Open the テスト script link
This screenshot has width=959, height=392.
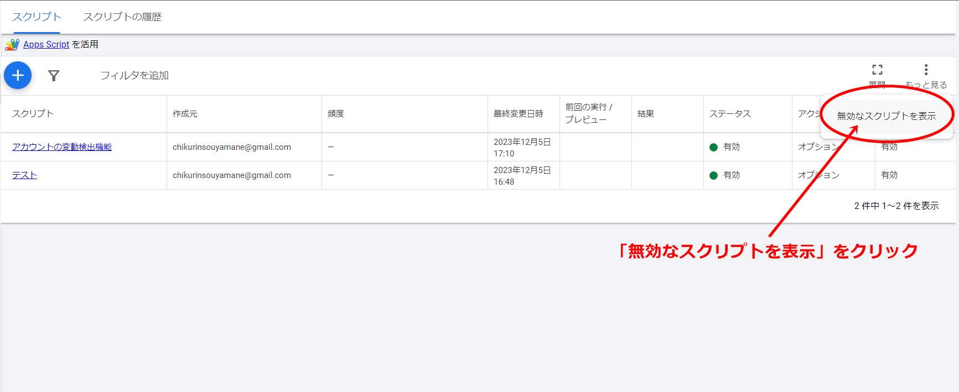point(24,175)
